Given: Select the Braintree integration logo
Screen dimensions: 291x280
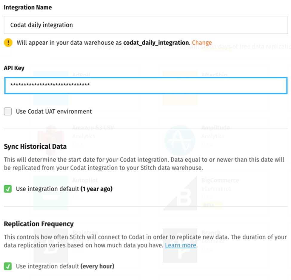Looking at the screenshot, I should click(51, 245).
